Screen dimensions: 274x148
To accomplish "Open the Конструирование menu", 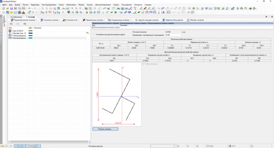I will click(49, 5).
